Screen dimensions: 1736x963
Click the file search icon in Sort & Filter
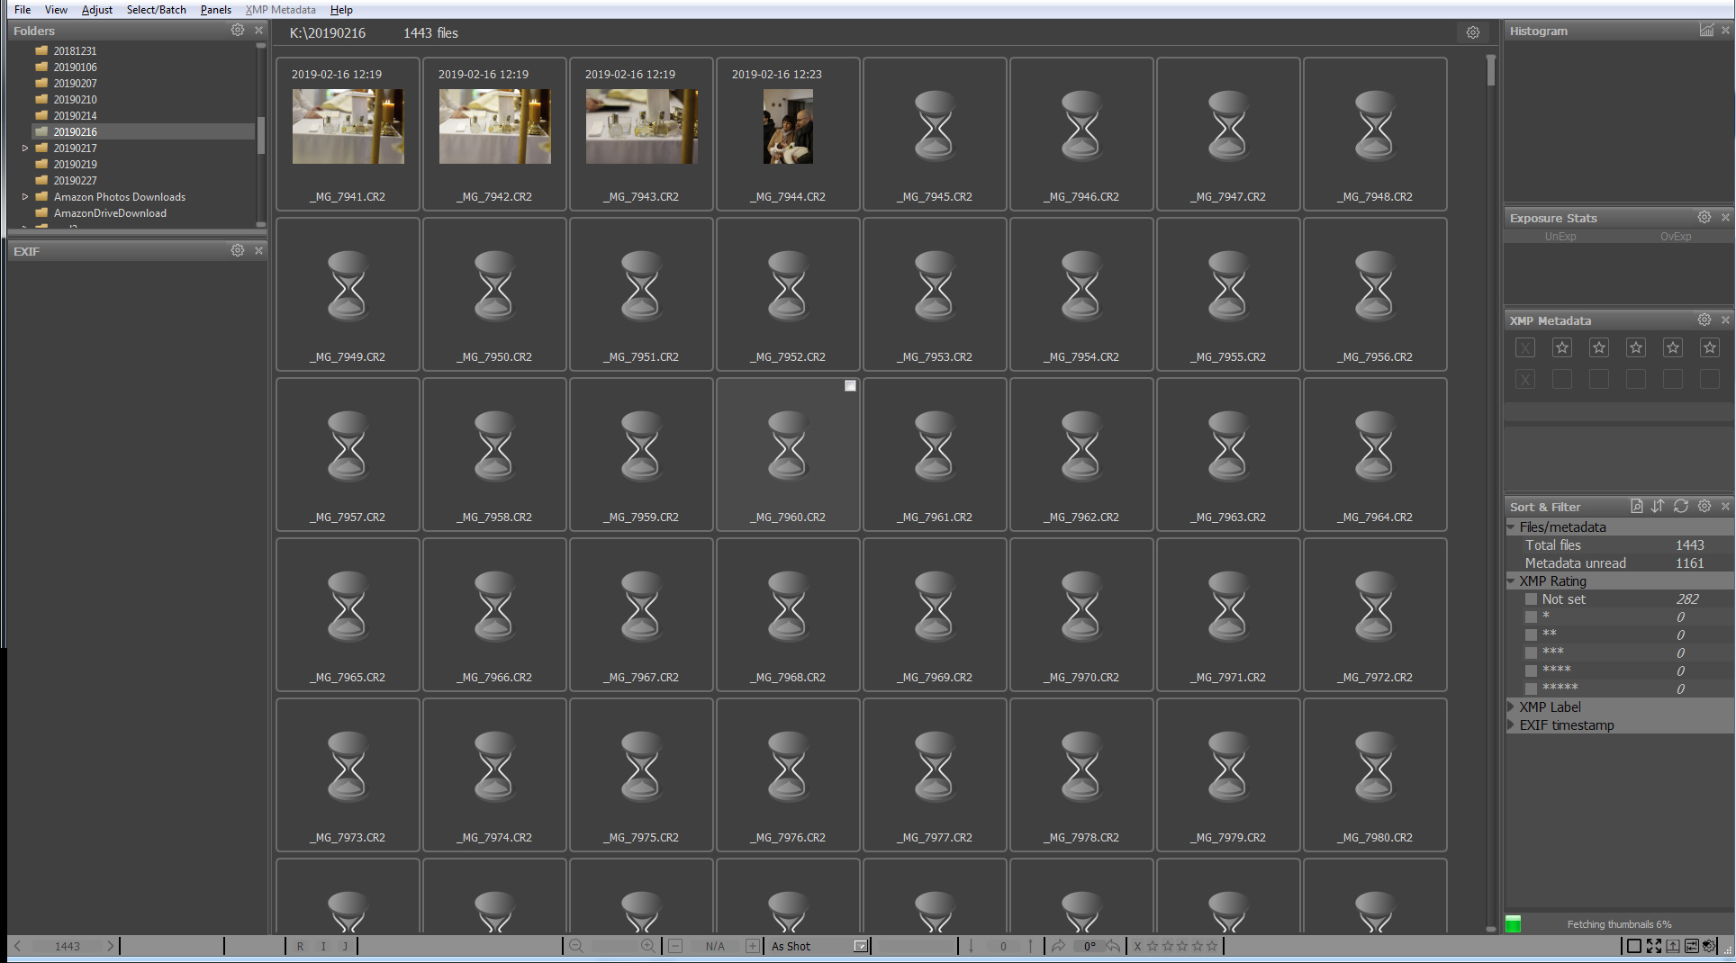pyautogui.click(x=1636, y=507)
